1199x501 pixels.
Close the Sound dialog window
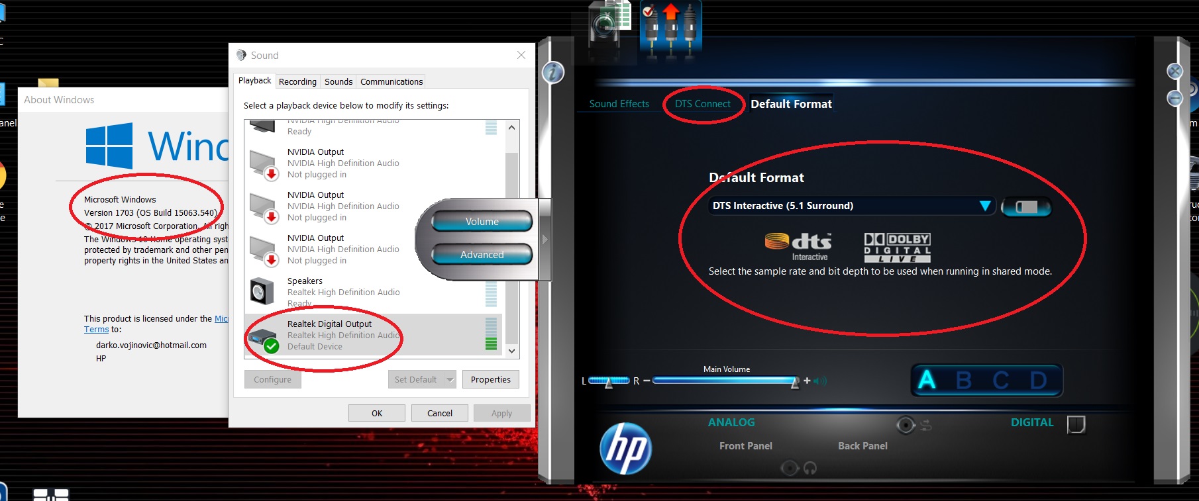pos(521,55)
